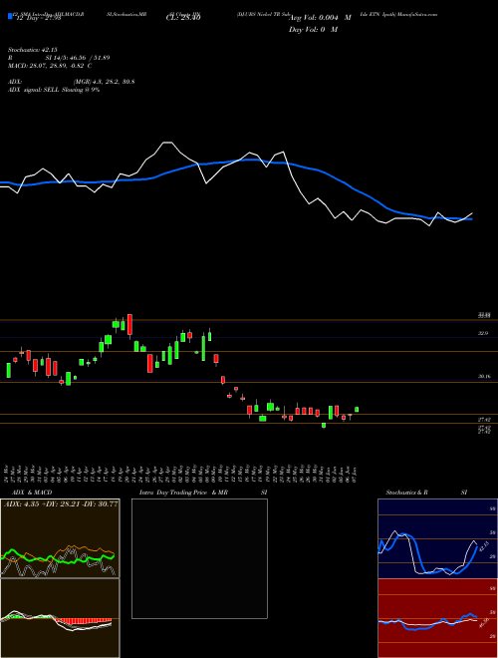This screenshot has width=498, height=658.
Task: Click the blue 12 Day legend square
Action: (10, 16)
